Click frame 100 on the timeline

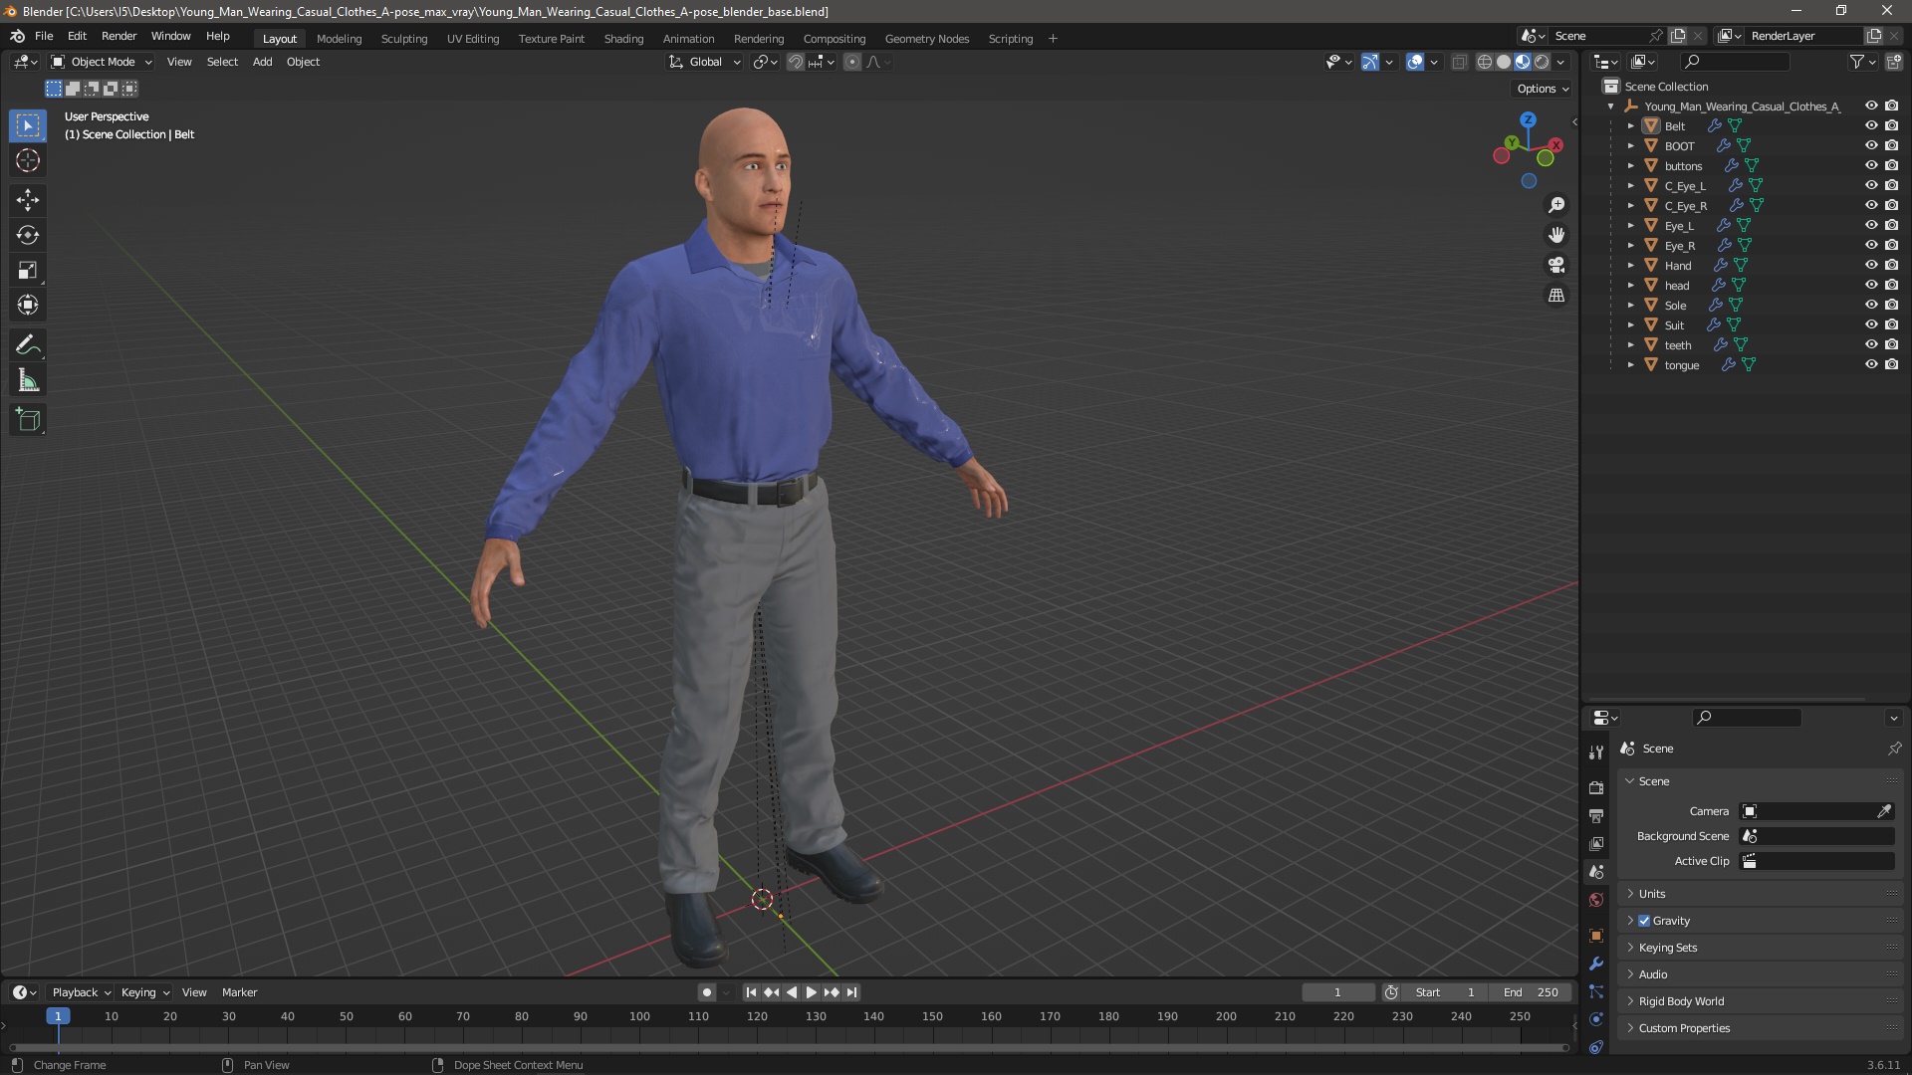pos(639,1017)
